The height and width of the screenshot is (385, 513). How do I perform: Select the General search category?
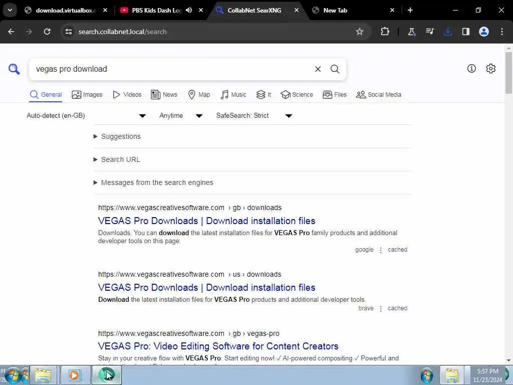coord(46,95)
